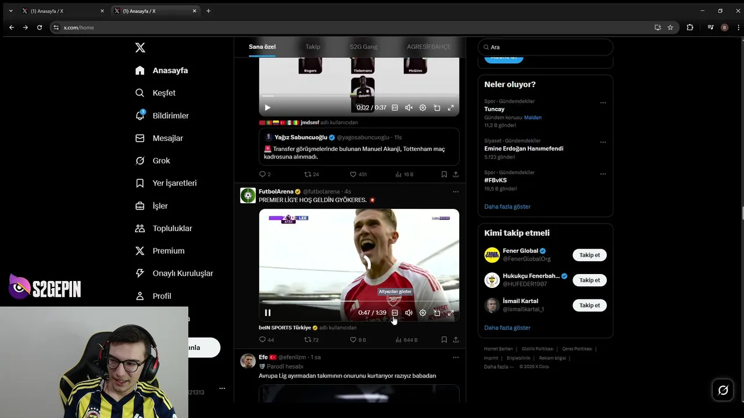Follow Hukukçu Fenerbahçe account
744x418 pixels.
589,280
